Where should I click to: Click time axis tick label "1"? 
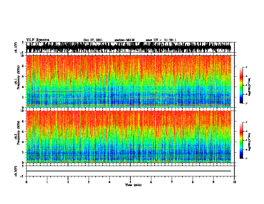(47, 182)
